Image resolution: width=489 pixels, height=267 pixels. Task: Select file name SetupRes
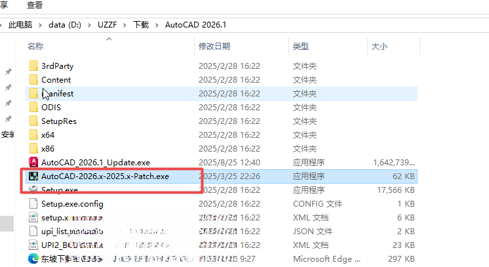(x=59, y=121)
